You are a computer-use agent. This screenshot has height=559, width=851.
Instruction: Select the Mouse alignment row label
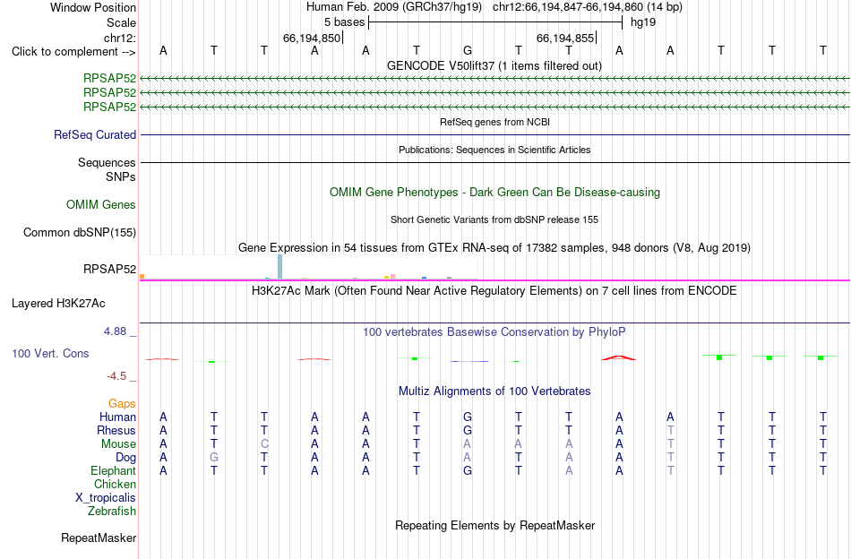[x=118, y=444]
